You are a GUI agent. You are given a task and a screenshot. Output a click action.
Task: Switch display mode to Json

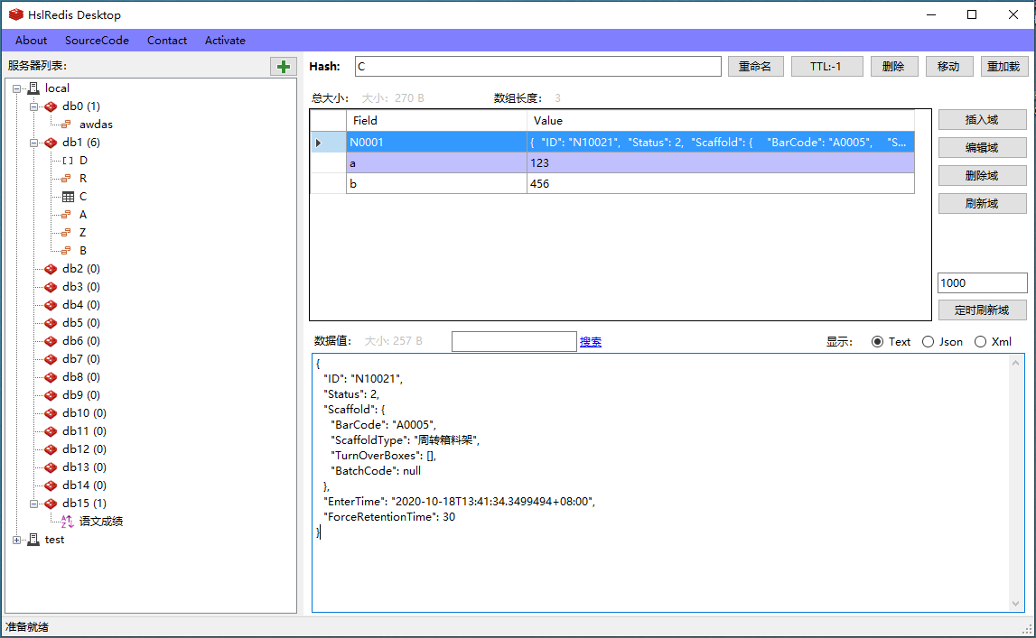928,342
